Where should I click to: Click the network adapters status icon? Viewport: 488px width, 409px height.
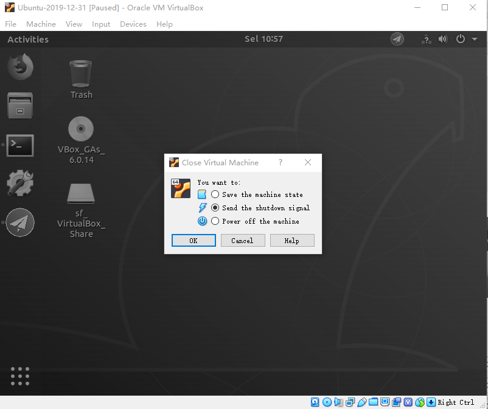click(350, 402)
